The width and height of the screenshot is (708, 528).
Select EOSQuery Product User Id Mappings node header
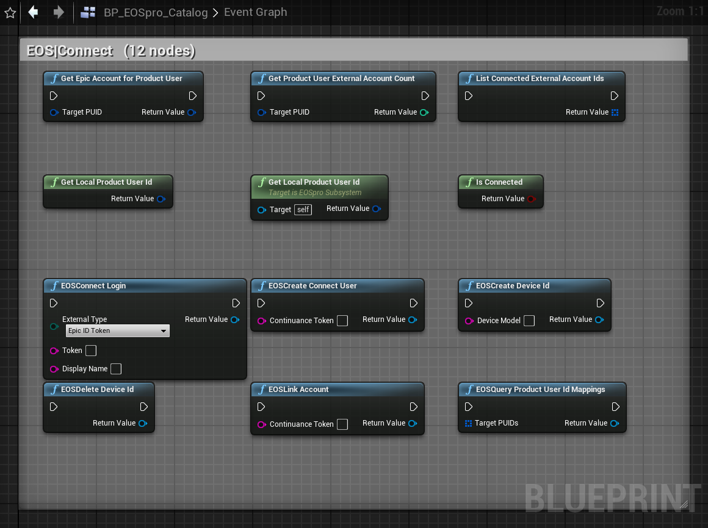[x=542, y=390]
